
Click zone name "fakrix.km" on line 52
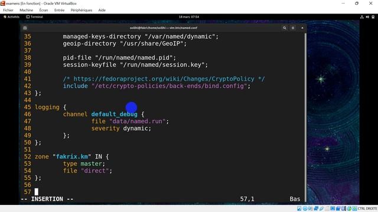click(72, 157)
